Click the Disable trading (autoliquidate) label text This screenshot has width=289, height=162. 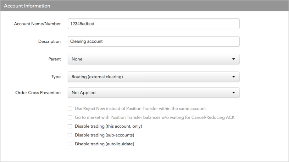click(105, 144)
